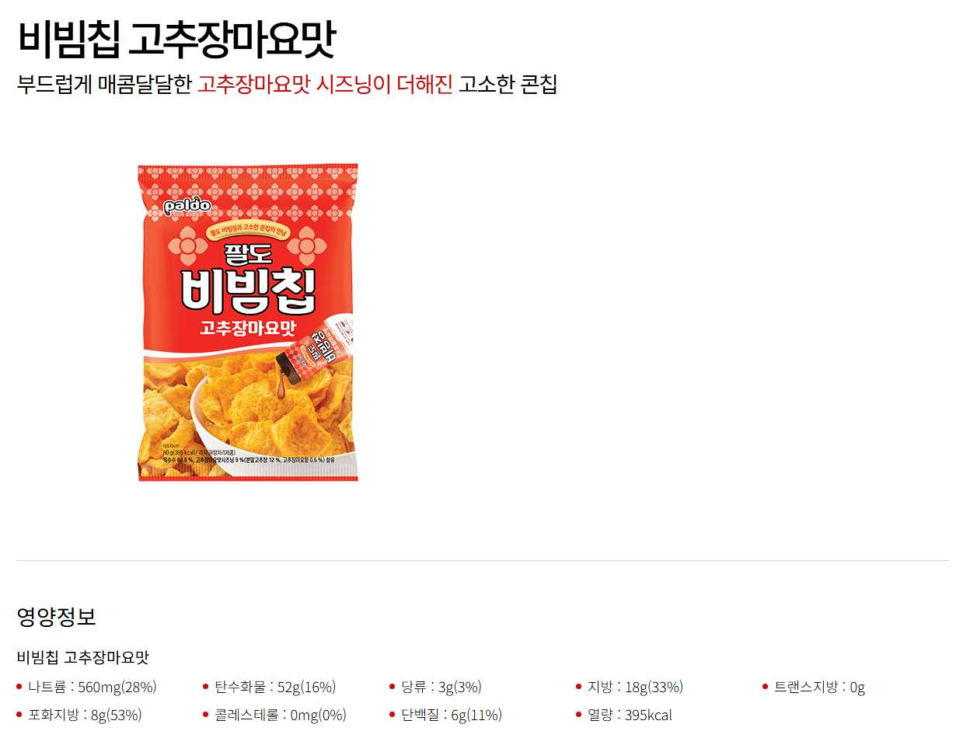Viewport: 956px width, 752px height.
Task: Open the 비빔칩 product package image
Action: pyautogui.click(x=248, y=322)
